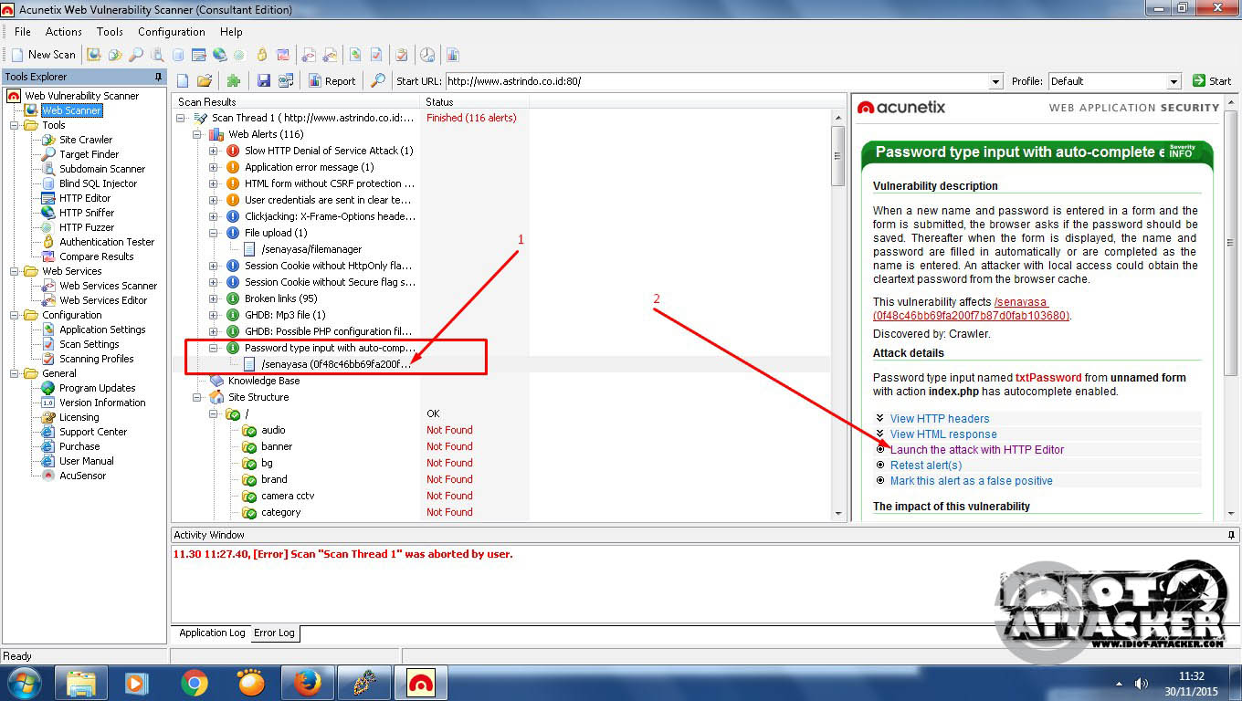
Task: Collapse Web Alerts (116) node
Action: coord(197,134)
